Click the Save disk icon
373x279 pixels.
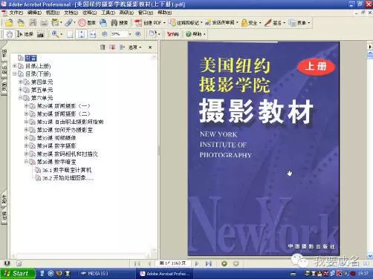(33, 23)
